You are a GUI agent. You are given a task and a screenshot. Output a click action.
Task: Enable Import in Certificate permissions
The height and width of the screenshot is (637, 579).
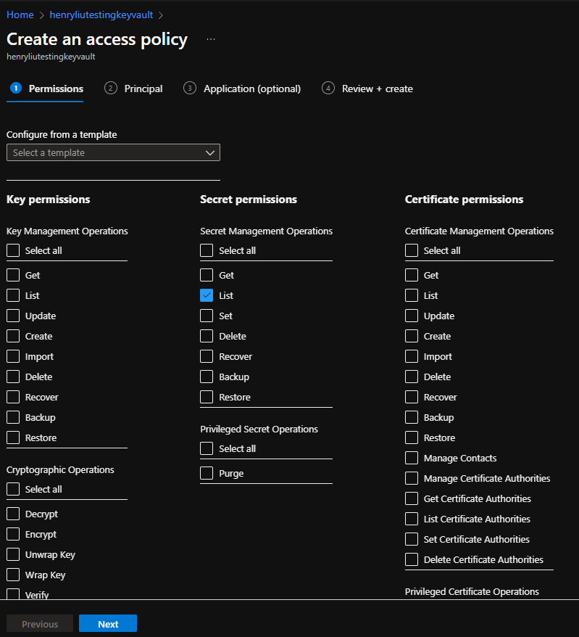[412, 356]
